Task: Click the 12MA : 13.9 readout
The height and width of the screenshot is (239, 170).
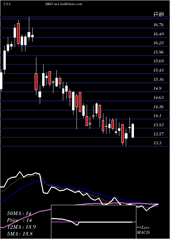Action: point(21,227)
